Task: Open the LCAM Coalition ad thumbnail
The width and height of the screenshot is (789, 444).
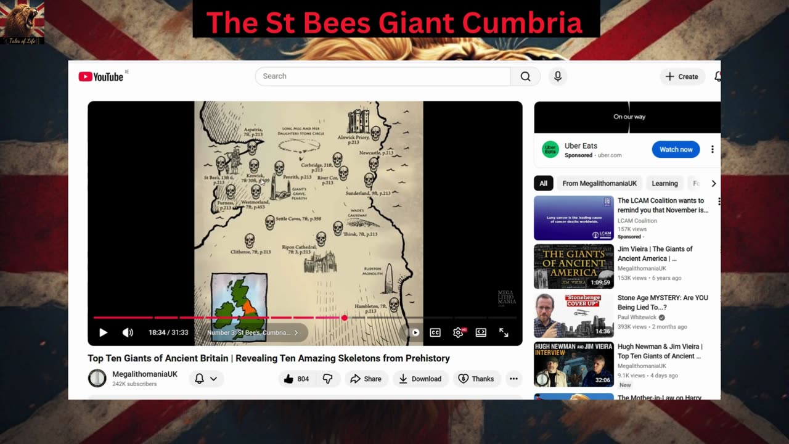Action: 574,218
